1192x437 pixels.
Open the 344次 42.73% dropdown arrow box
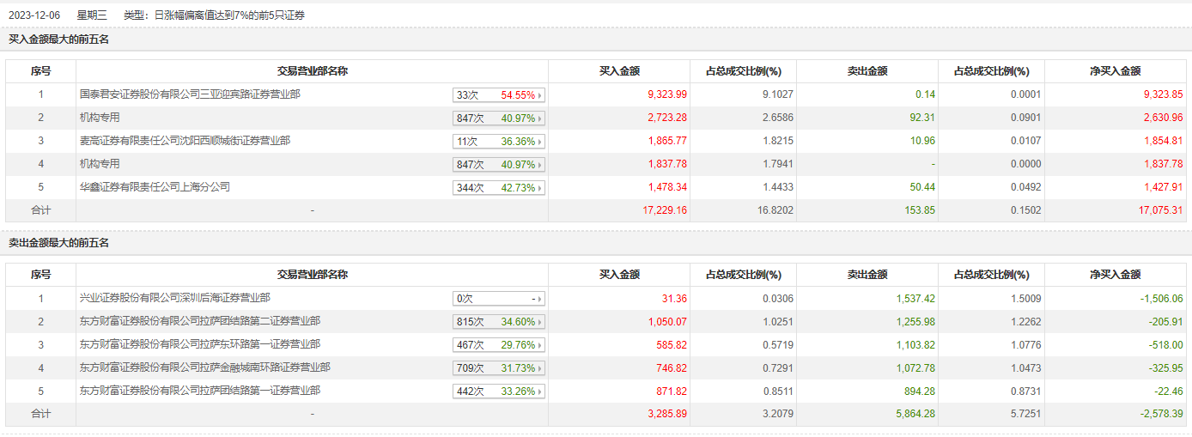pos(500,188)
